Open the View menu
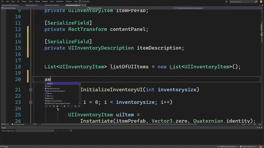Viewport: 264px width, 148px height. point(13,1)
